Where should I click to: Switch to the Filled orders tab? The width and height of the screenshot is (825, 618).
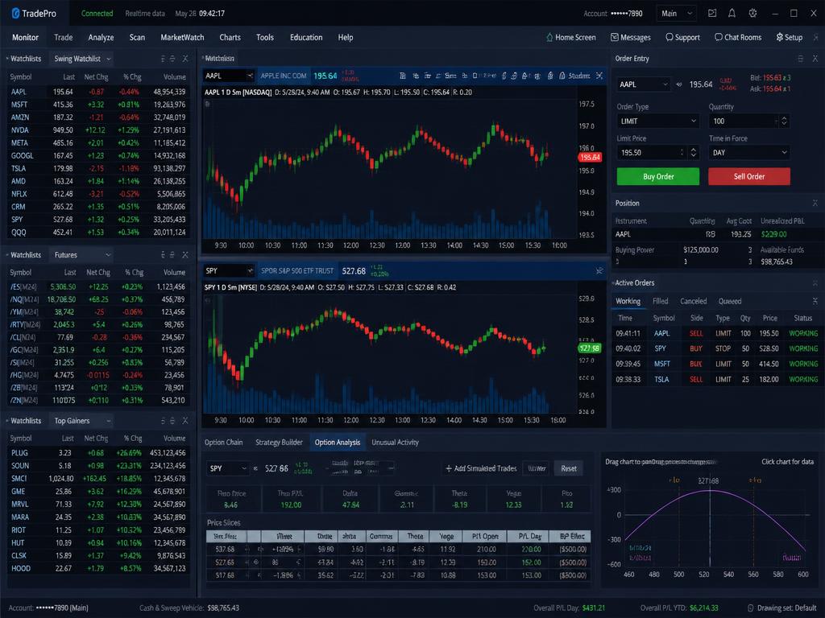point(661,301)
